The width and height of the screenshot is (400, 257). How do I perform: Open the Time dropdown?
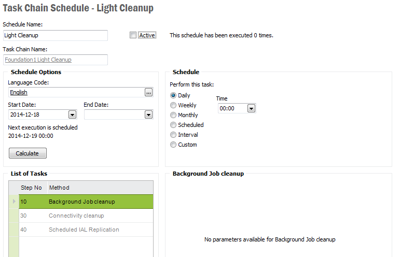click(x=251, y=109)
